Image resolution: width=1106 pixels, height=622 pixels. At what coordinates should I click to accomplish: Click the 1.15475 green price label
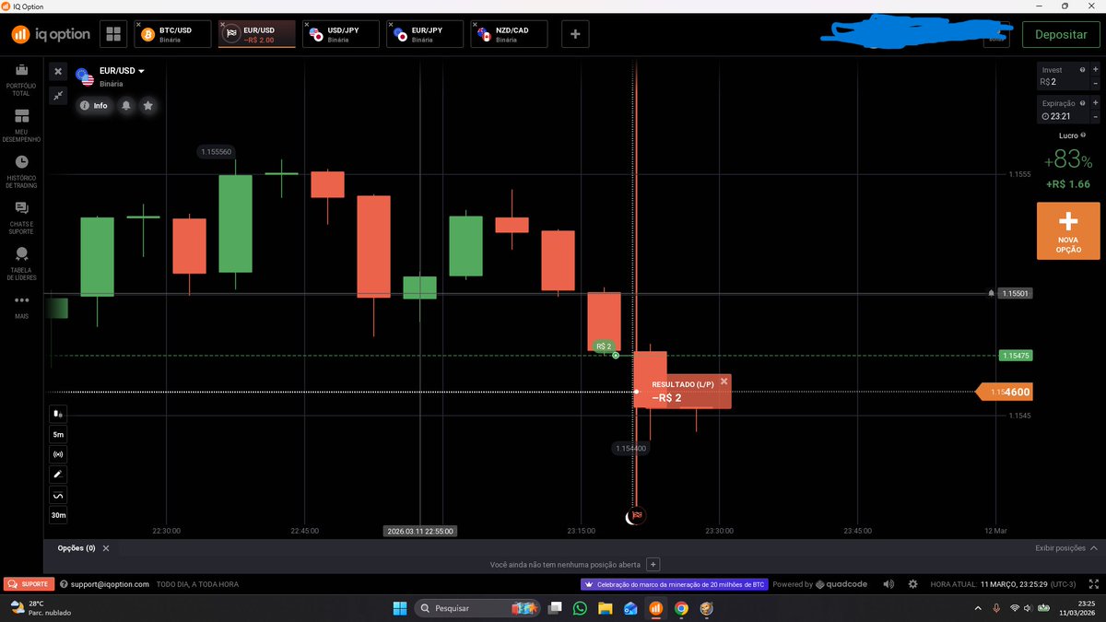(1016, 356)
